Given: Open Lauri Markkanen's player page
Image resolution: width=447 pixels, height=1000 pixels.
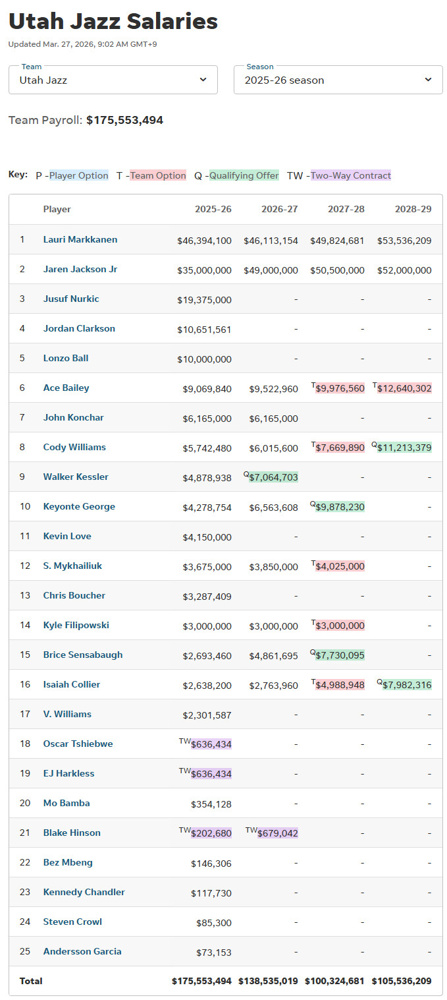Looking at the screenshot, I should tap(80, 239).
